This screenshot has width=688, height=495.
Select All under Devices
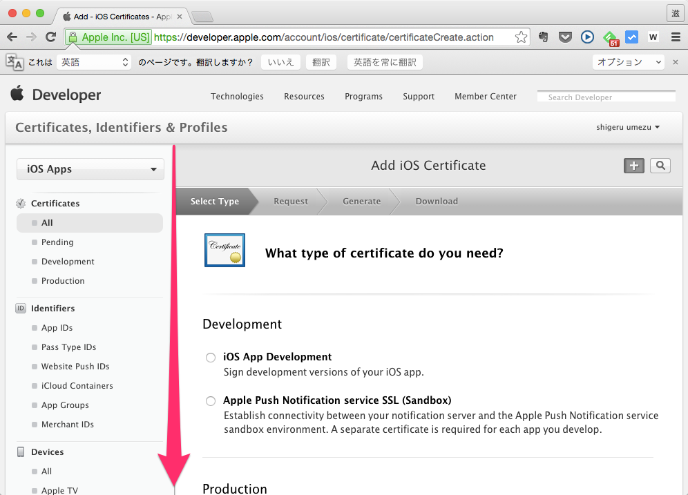pos(46,472)
